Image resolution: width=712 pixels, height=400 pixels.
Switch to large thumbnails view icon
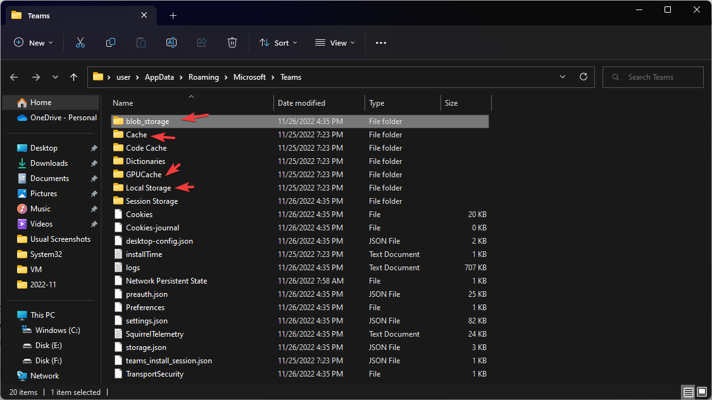point(702,392)
